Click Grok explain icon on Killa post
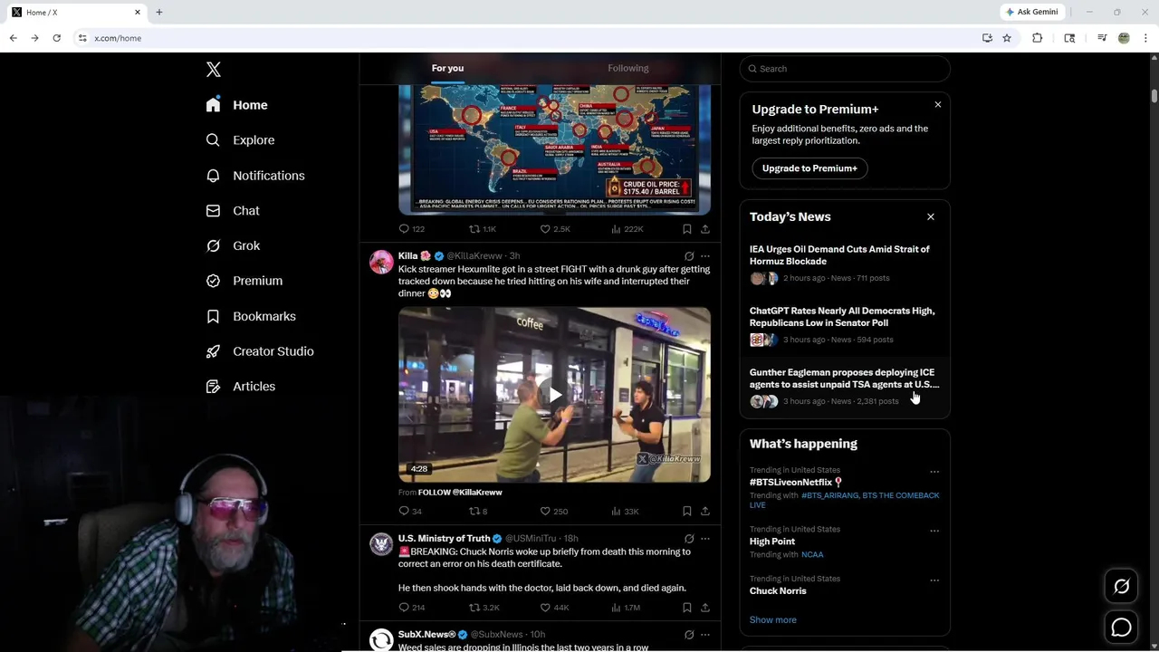1159x652 pixels. click(689, 256)
